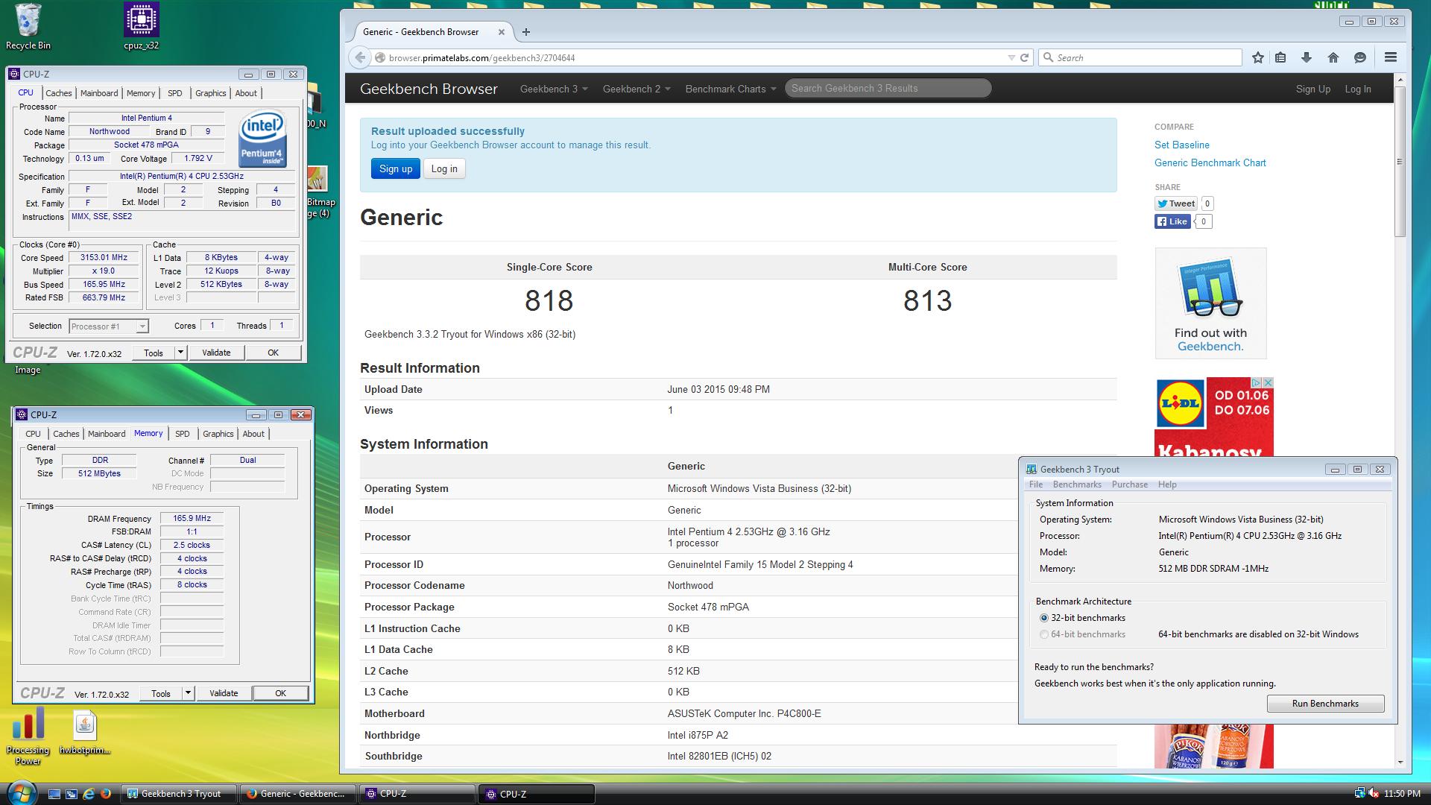Open the network icon in system tray
This screenshot has height=805, width=1431.
click(x=1359, y=794)
